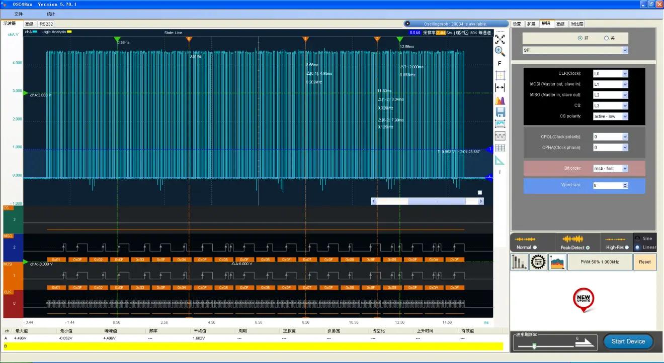Switch to the 设置 tab

[517, 24]
